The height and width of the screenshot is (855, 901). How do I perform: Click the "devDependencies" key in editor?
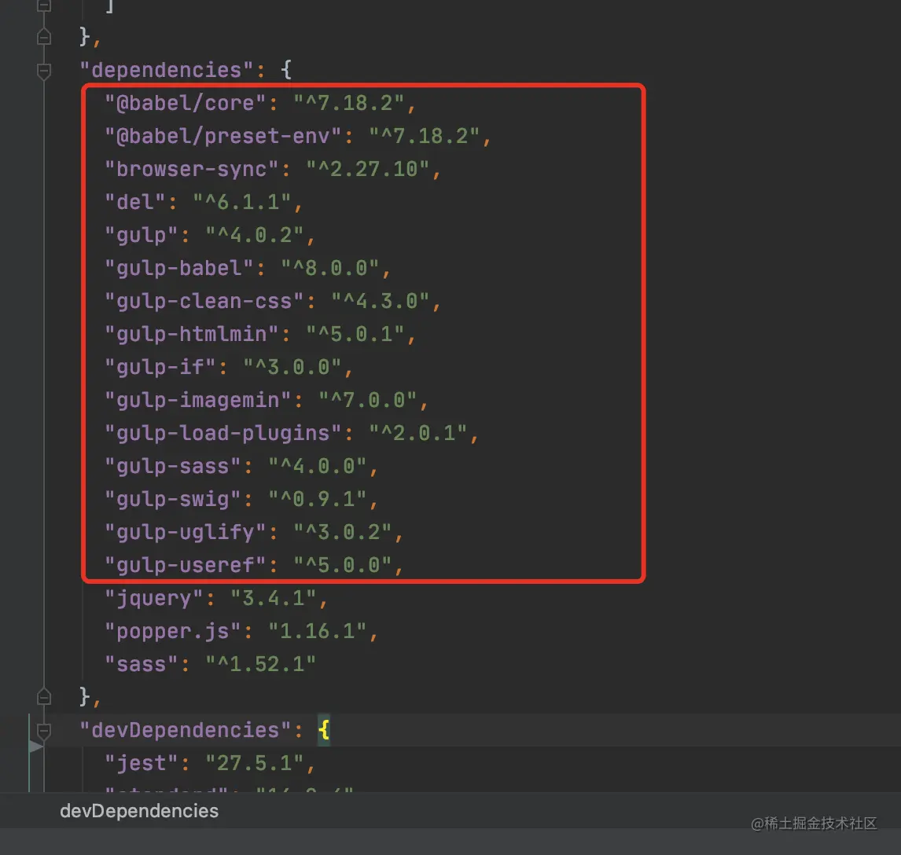(185, 730)
